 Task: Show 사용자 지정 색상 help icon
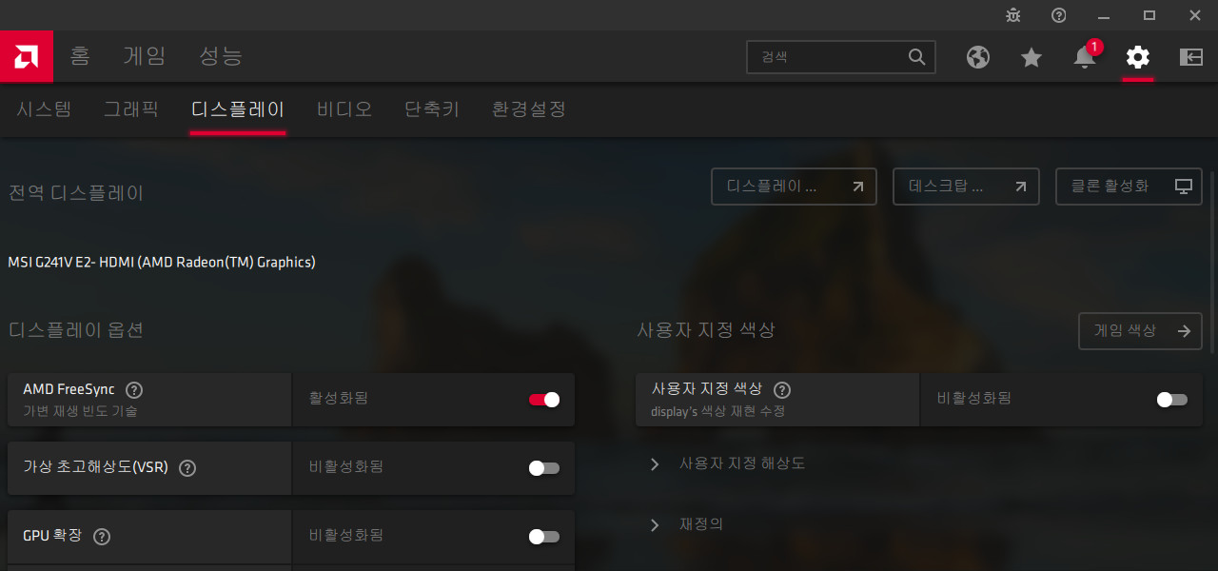tap(782, 389)
